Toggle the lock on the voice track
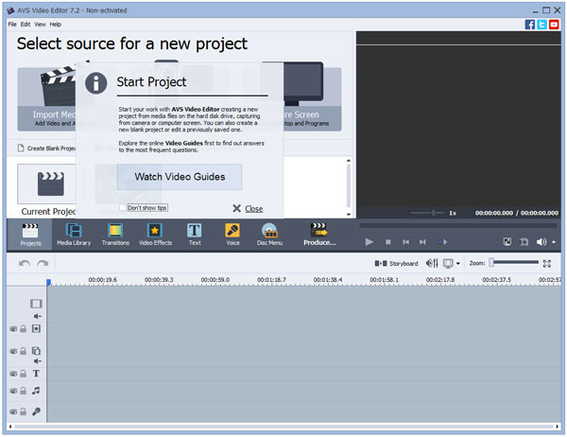The height and width of the screenshot is (437, 567). [23, 411]
